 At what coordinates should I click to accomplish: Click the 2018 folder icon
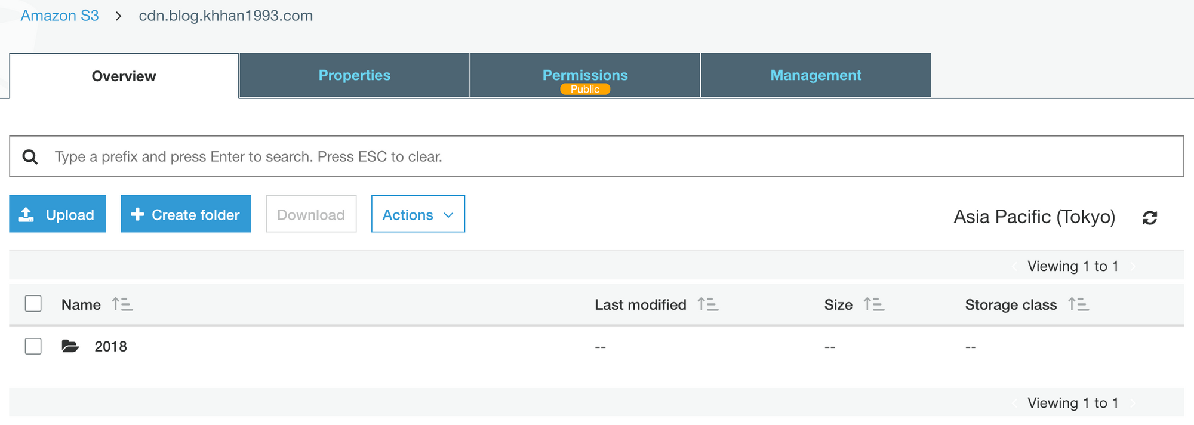(x=70, y=346)
